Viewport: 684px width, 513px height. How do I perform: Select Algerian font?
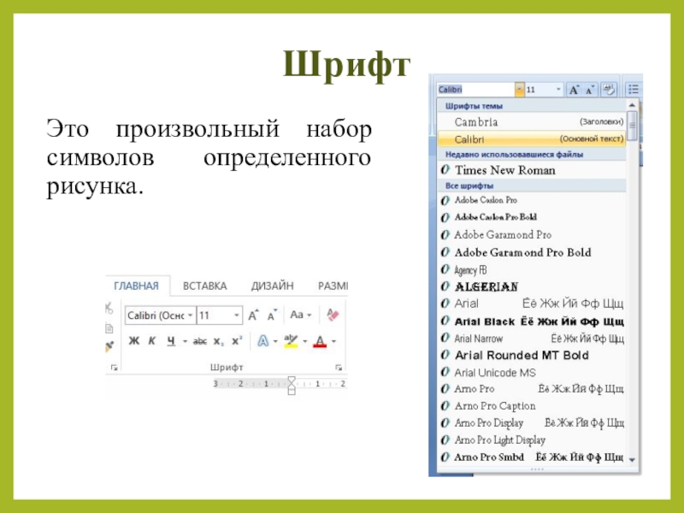tap(532, 286)
